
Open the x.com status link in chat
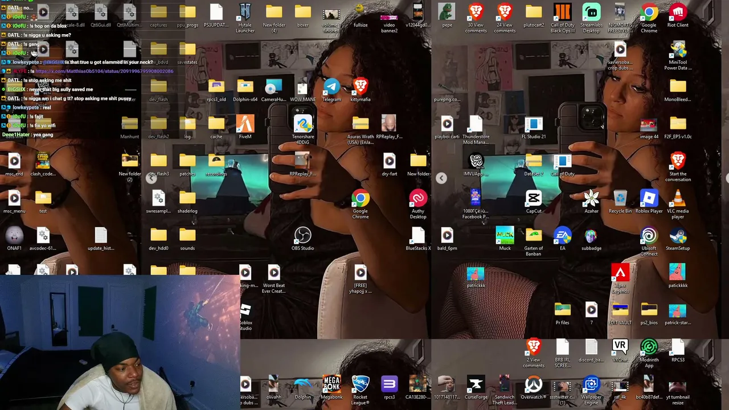point(104,71)
